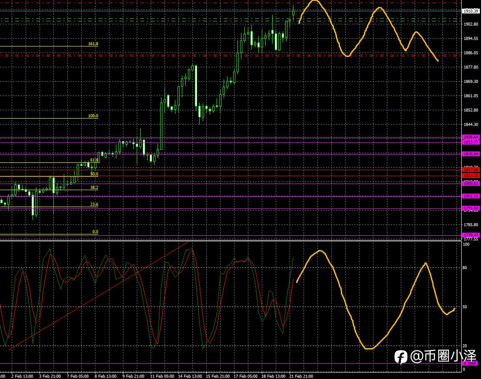Select the magenta 1809.61 level tag
Viewport: 482px width, 379px height.
471,183
